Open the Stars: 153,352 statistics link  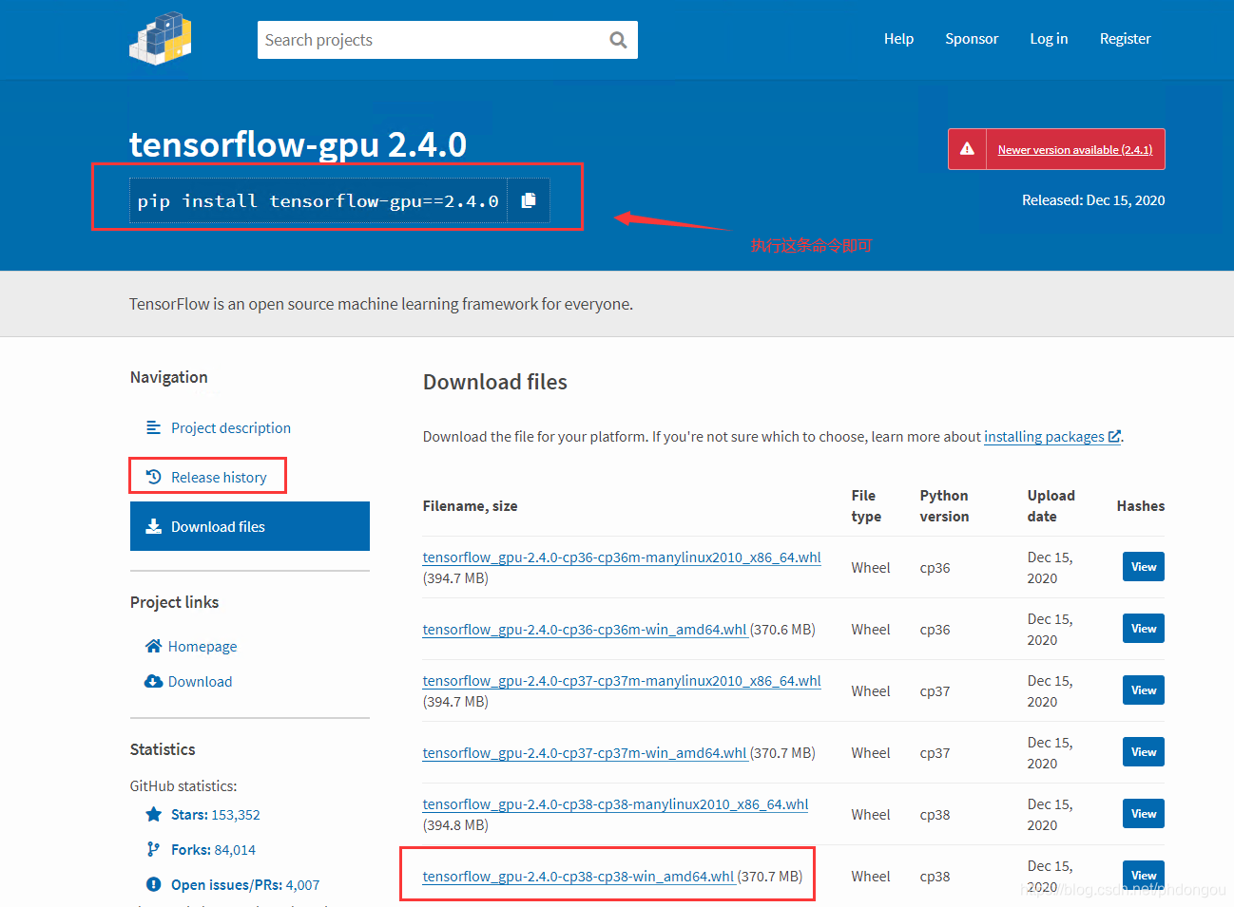tap(215, 814)
